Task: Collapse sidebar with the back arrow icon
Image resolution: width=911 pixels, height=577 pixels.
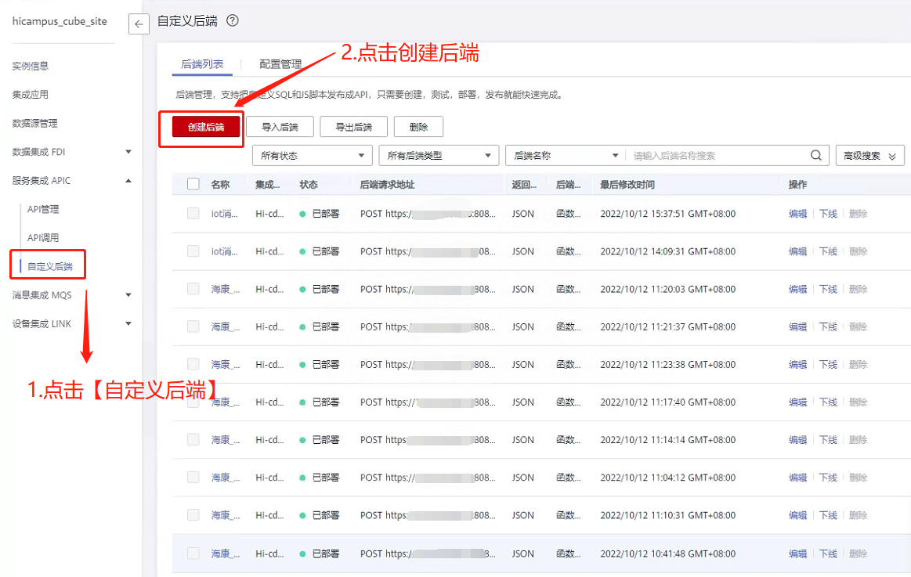Action: [x=139, y=24]
